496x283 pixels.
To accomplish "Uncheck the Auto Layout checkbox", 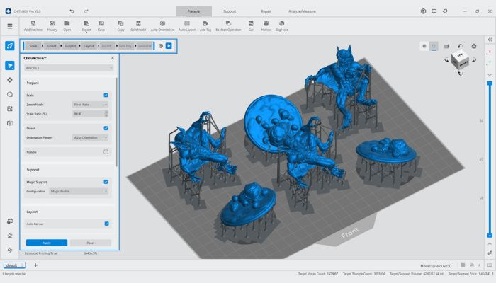I will pos(106,224).
